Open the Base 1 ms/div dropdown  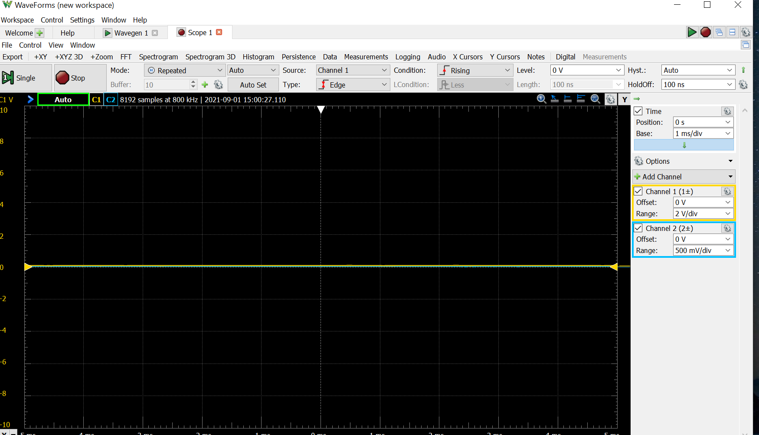703,133
